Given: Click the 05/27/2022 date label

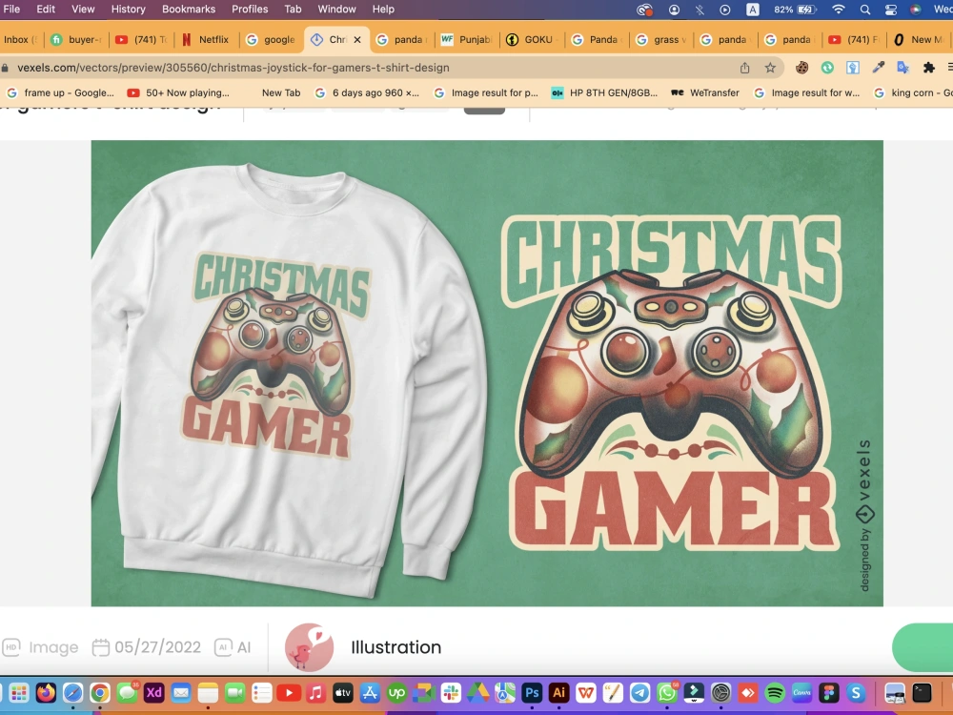Looking at the screenshot, I should coord(146,647).
